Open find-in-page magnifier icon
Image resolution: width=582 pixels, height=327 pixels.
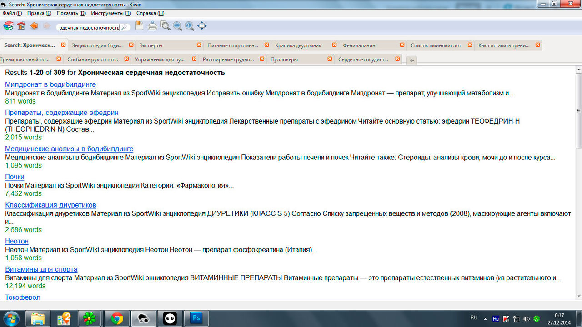165,26
